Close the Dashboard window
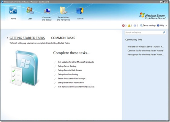Viewport: 170px width, 122px height. pyautogui.click(x=167, y=2)
